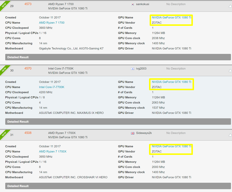Click the score 4570

(x=28, y=68)
